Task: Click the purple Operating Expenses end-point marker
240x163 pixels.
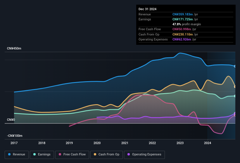Action: [x=235, y=113]
